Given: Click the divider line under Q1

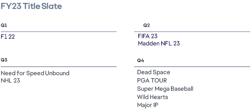Looking at the screenshot, I should [58, 32].
